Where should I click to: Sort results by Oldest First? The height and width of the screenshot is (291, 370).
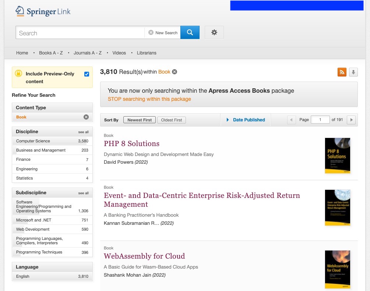172,120
